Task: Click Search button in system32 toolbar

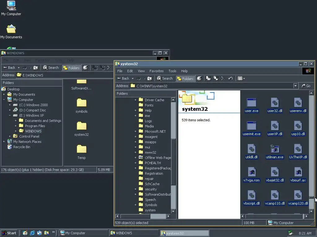Action: click(165, 78)
